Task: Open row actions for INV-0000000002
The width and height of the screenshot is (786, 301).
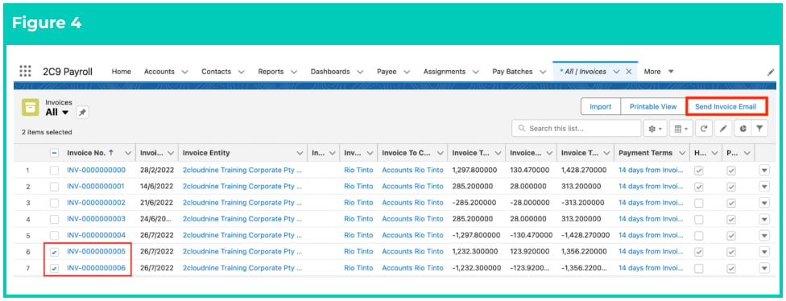Action: (764, 203)
